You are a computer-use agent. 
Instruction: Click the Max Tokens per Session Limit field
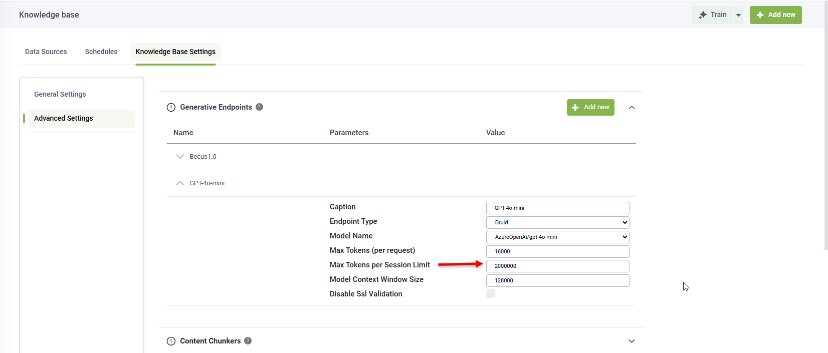pyautogui.click(x=557, y=266)
